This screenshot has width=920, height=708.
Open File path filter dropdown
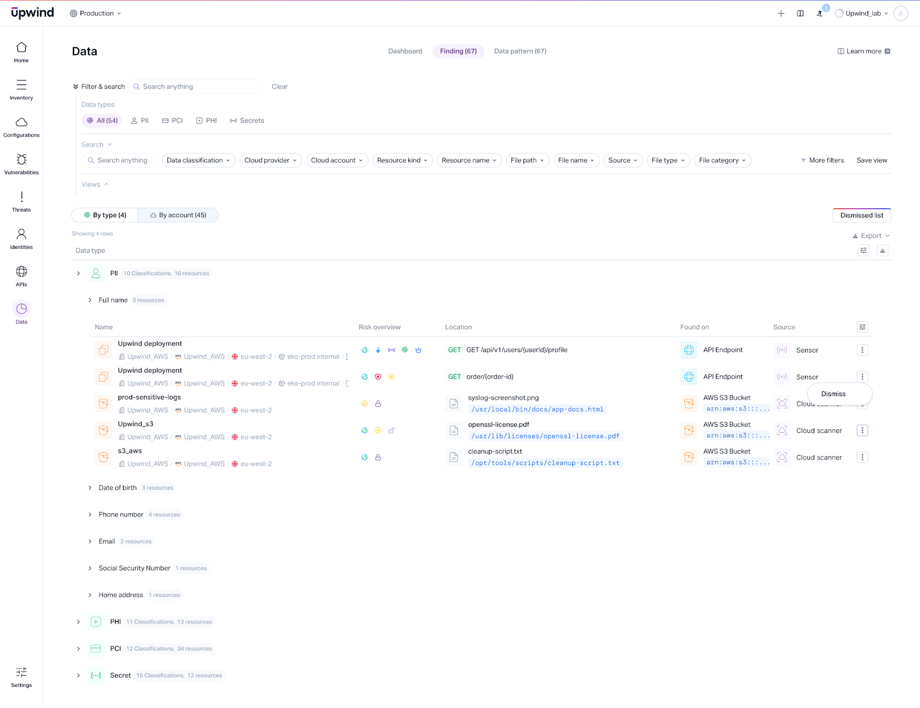[x=527, y=160]
